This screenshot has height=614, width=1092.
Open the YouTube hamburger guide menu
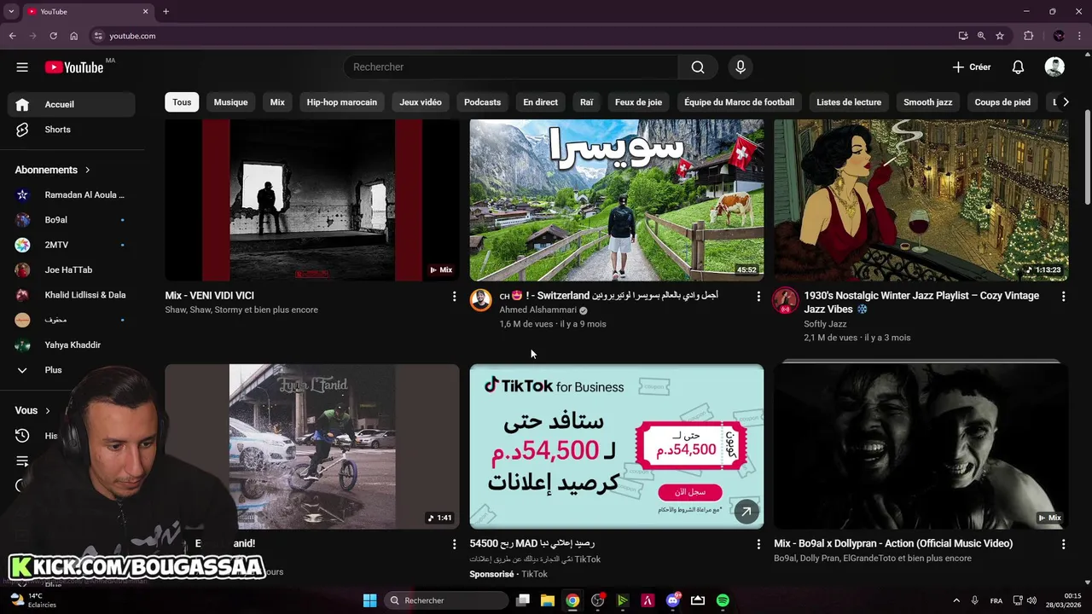[22, 67]
